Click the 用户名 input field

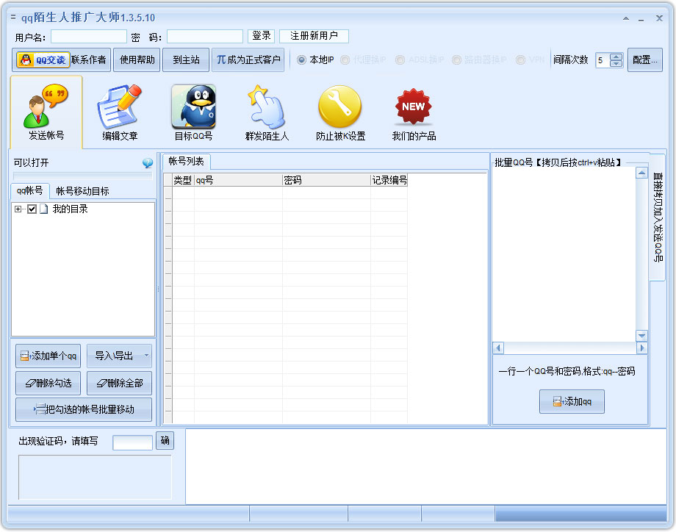[x=89, y=37]
